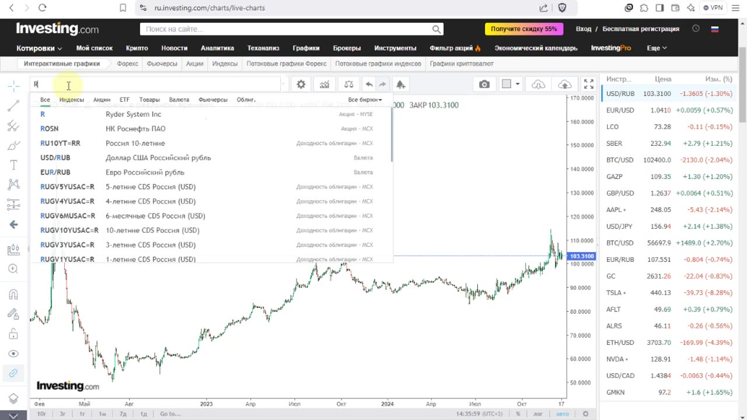Reload the page in browser
This screenshot has height=420, width=747.
tap(42, 8)
